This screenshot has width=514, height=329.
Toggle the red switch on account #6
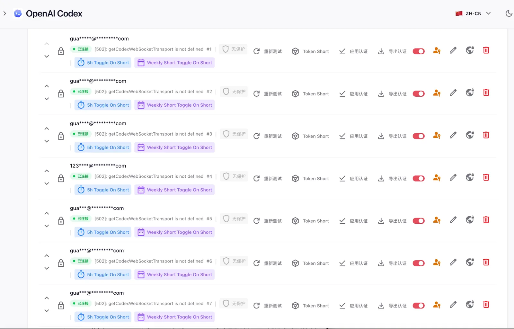click(419, 263)
